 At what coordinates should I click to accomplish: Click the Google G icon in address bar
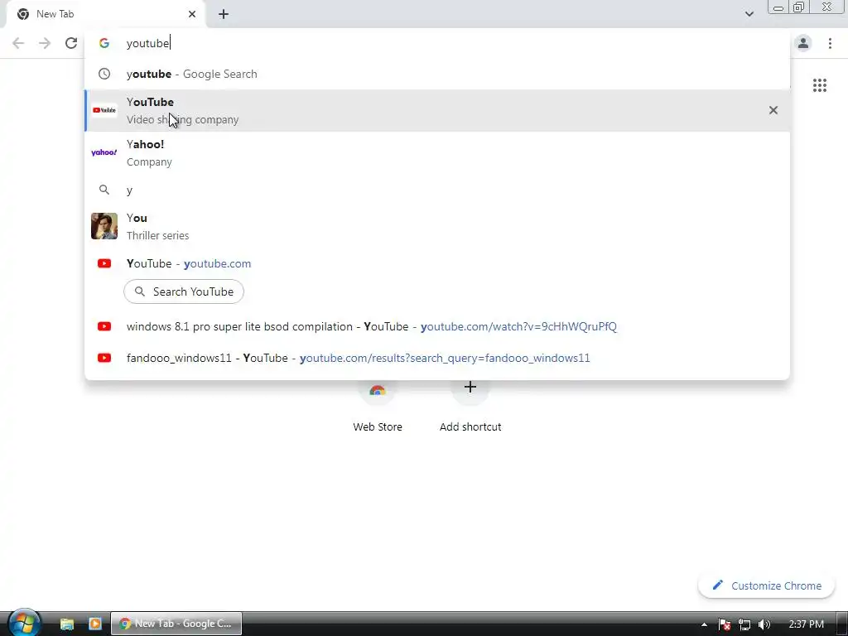point(104,43)
